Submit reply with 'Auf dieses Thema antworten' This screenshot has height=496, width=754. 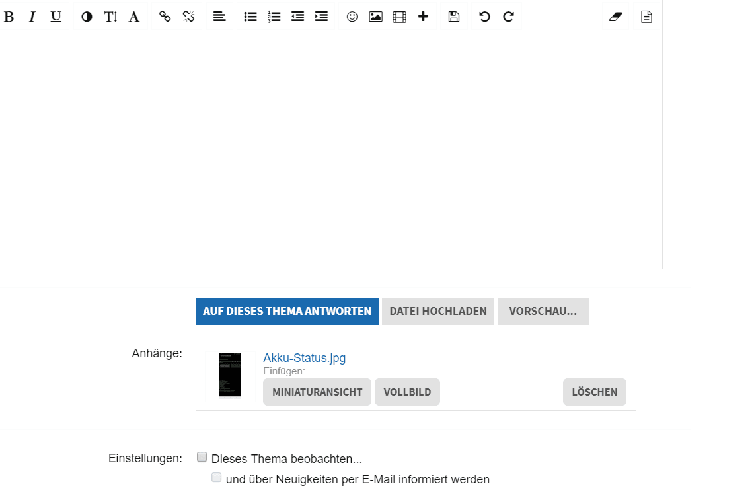click(287, 312)
